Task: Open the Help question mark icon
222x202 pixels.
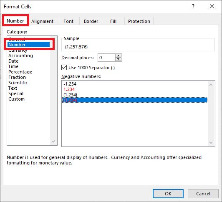Action: pos(193,7)
